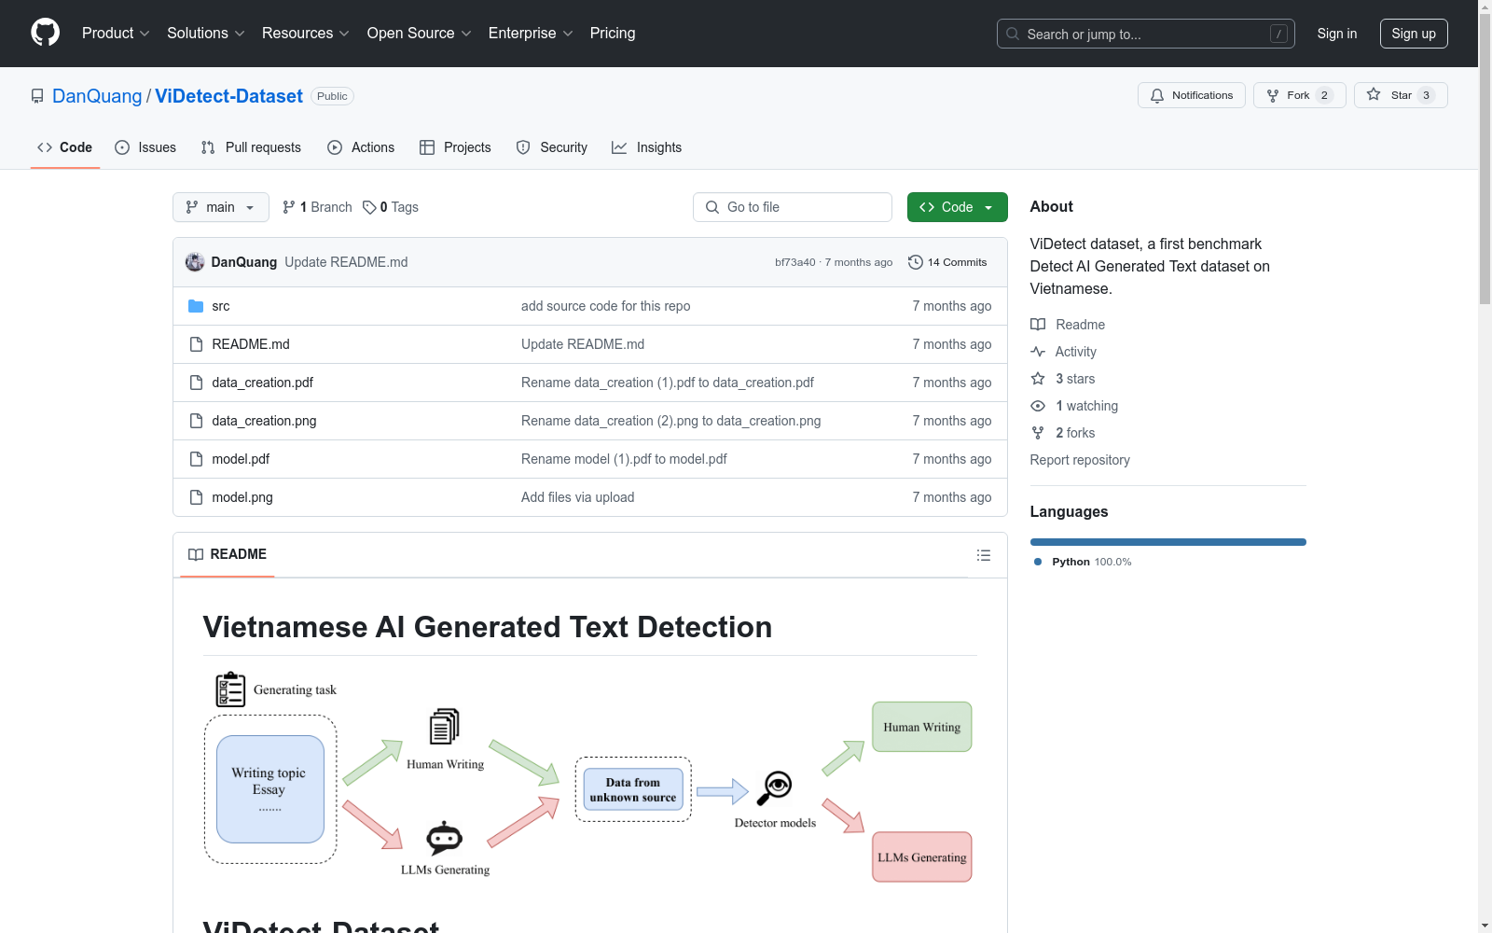
Task: Star the ViDetect-Dataset repository
Action: pyautogui.click(x=1401, y=95)
